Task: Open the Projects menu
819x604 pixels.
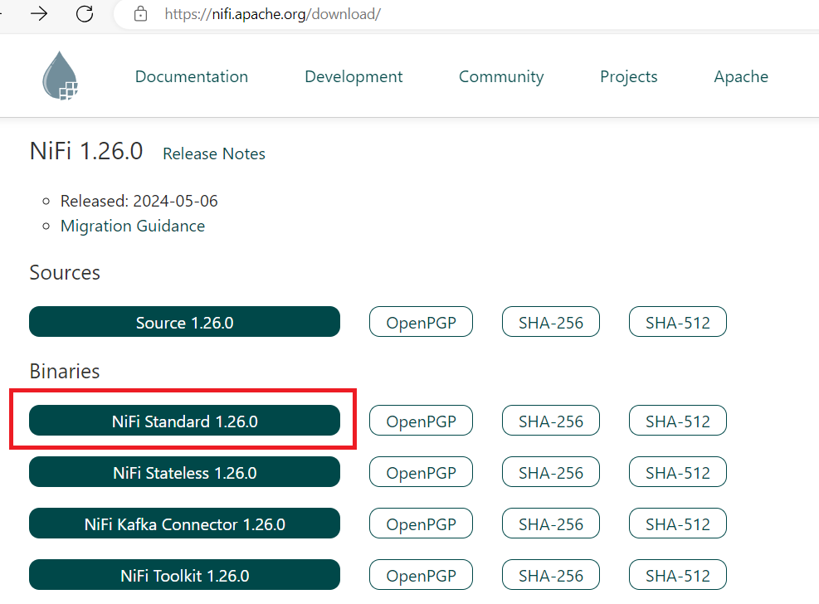Action: 629,76
